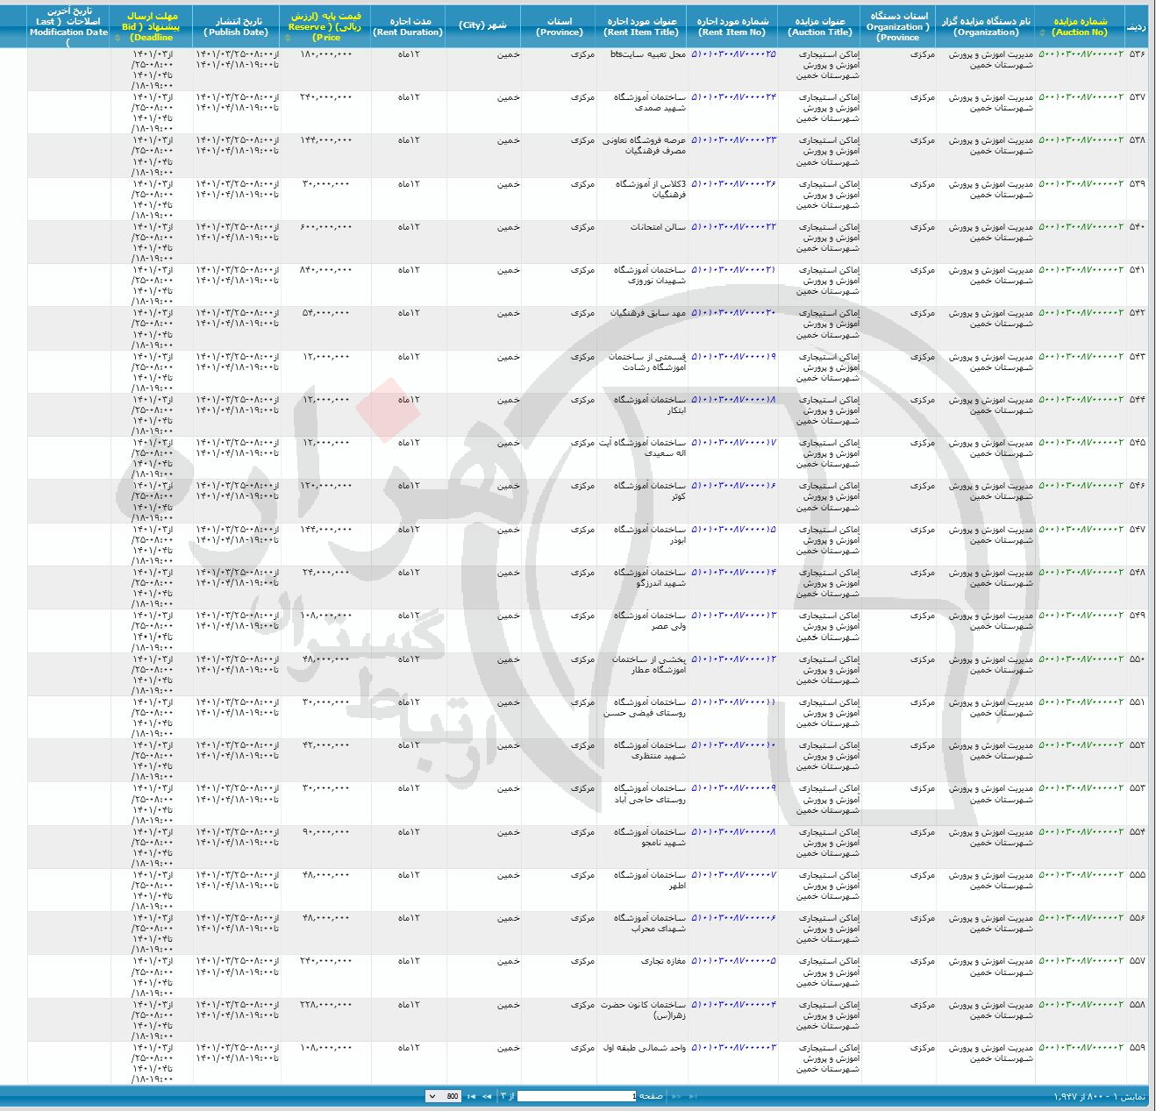Screen dimensions: 1156x1111
Task: Open rent item number link in row 540
Action: point(733,227)
